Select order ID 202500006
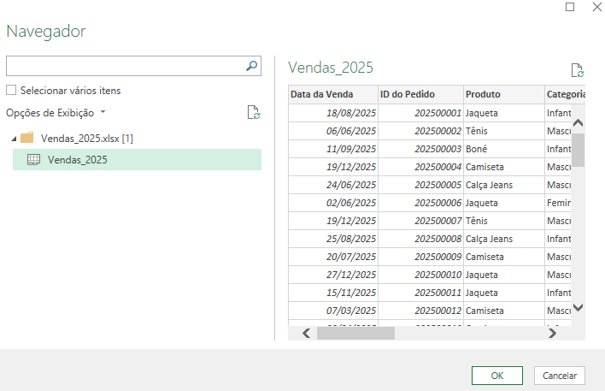The height and width of the screenshot is (391, 605). tap(420, 203)
